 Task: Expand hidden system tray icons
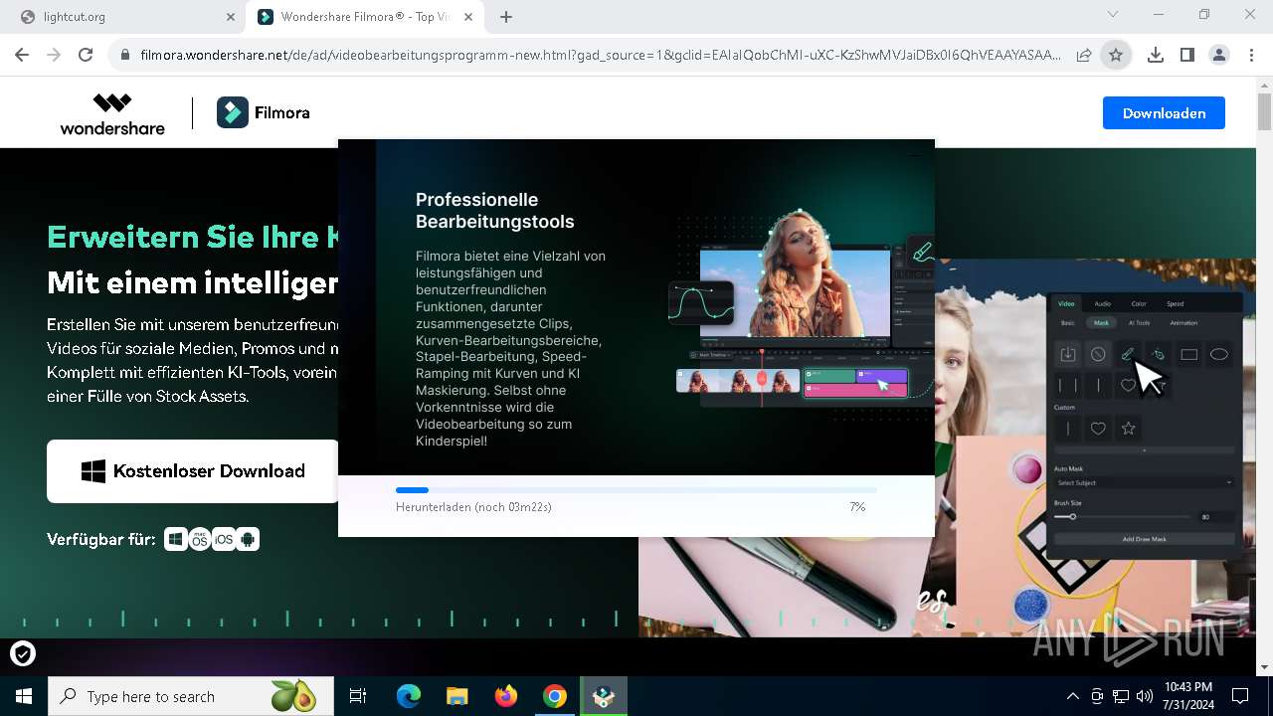pyautogui.click(x=1072, y=696)
